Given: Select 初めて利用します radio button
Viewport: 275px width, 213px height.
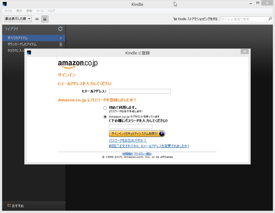Looking at the screenshot, I should [105, 108].
